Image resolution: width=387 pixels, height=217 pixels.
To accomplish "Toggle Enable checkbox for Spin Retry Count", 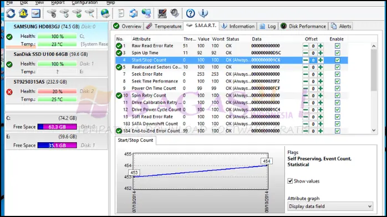I will pos(338,96).
